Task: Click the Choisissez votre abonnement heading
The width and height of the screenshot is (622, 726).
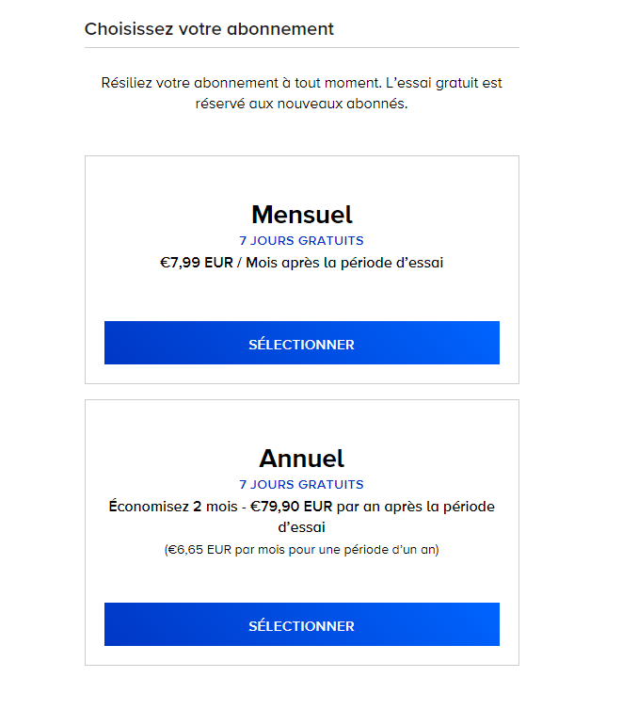Action: click(209, 29)
